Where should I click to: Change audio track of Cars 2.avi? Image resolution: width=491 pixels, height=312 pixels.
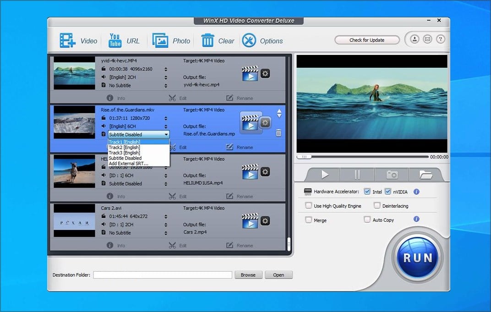point(166,224)
